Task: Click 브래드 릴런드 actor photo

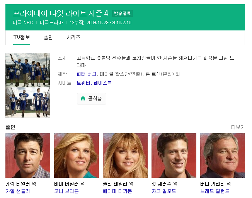Action: pos(223,156)
